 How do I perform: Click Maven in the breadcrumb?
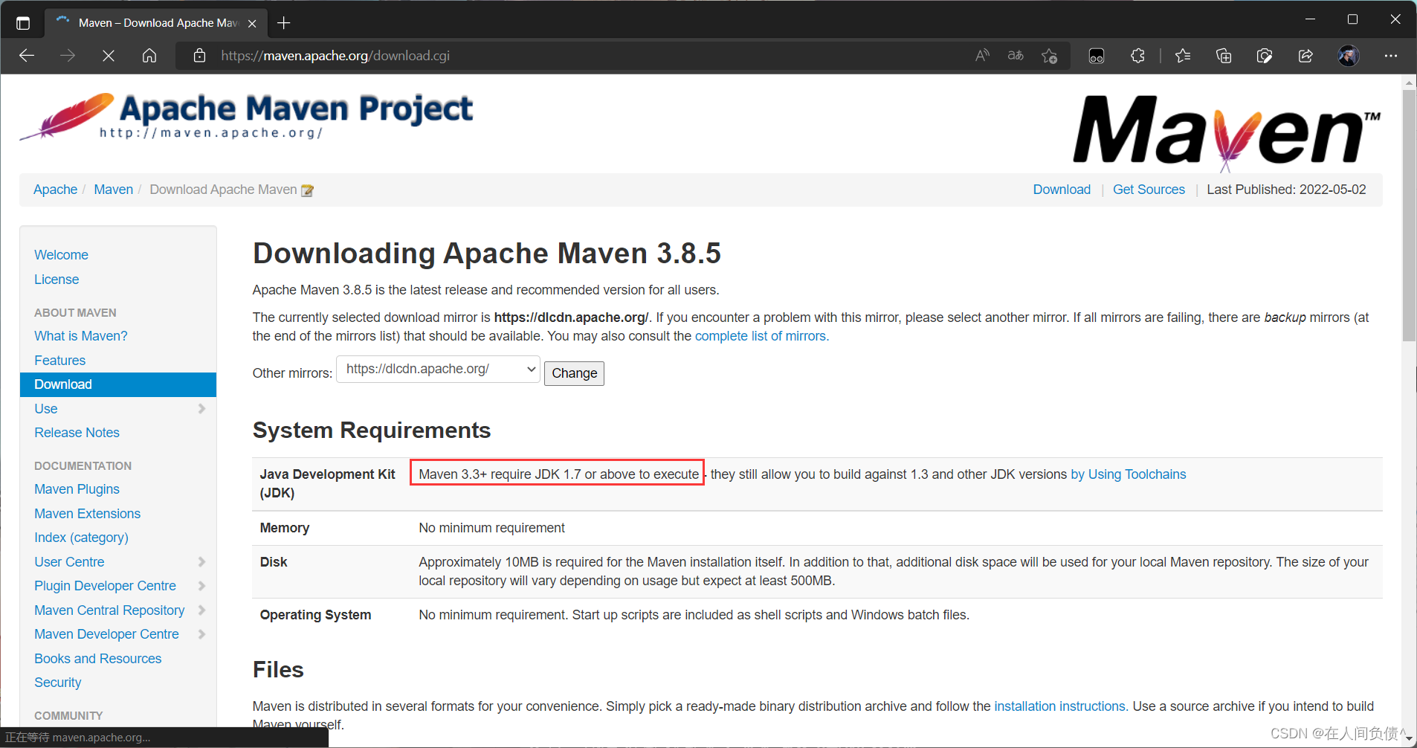pos(114,190)
